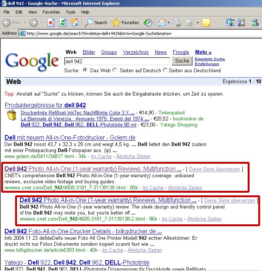This screenshot has width=262, height=271.
Task: Open 'Yatego - Dell 922' Phototinte result title
Action: point(77,263)
